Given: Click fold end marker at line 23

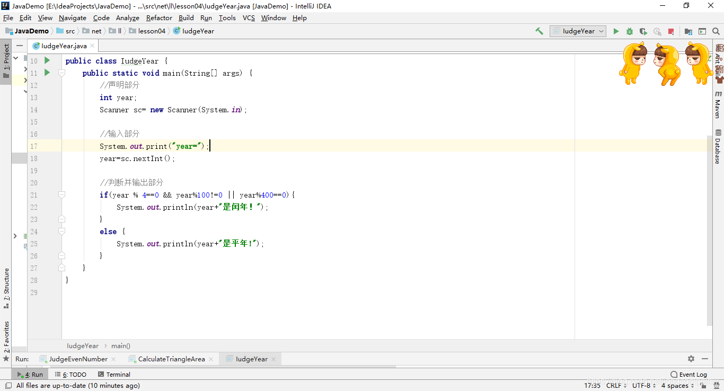Looking at the screenshot, I should 61,219.
